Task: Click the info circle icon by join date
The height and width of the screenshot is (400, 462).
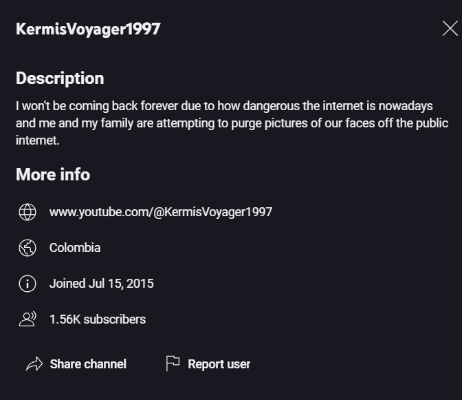Action: [27, 284]
